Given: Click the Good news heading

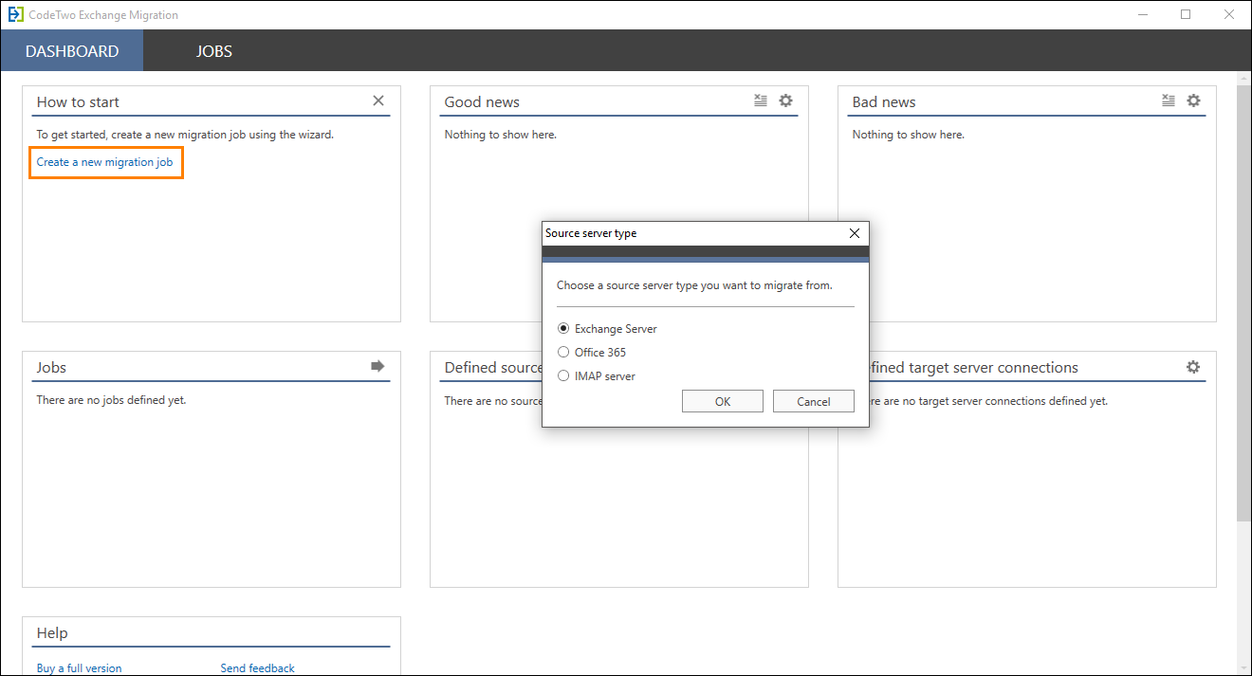Looking at the screenshot, I should pos(482,102).
